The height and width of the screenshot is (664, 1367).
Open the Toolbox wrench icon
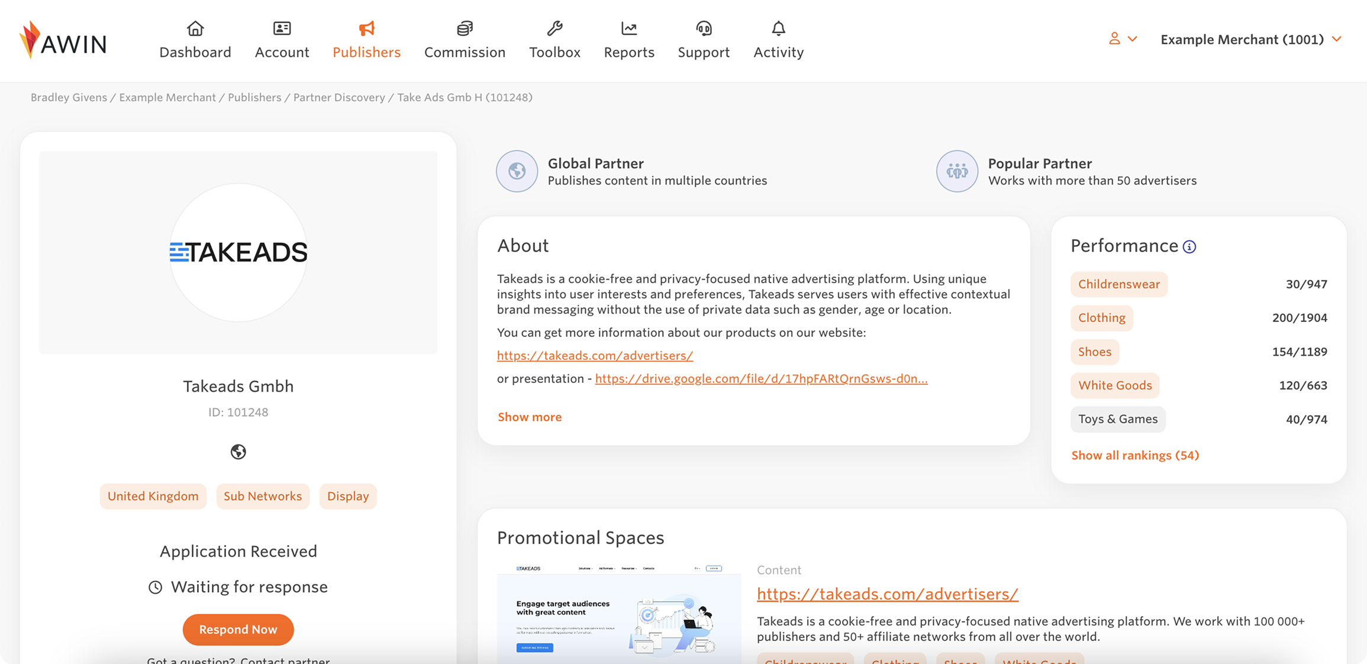point(554,28)
